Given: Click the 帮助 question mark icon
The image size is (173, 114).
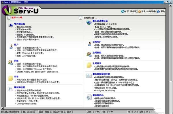Looking at the screenshot, I should pos(158,11).
